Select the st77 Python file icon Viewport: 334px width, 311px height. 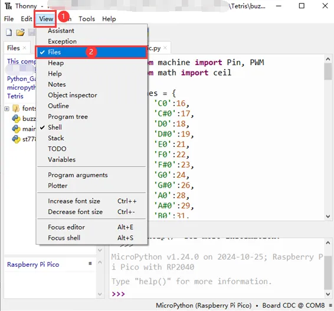(x=16, y=139)
